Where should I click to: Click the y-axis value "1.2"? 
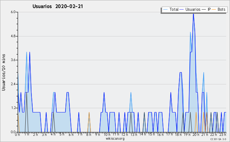pyautogui.click(x=13, y=108)
